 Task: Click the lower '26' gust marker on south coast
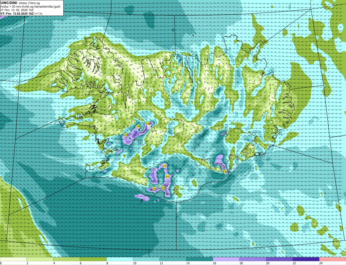pyautogui.click(x=167, y=176)
